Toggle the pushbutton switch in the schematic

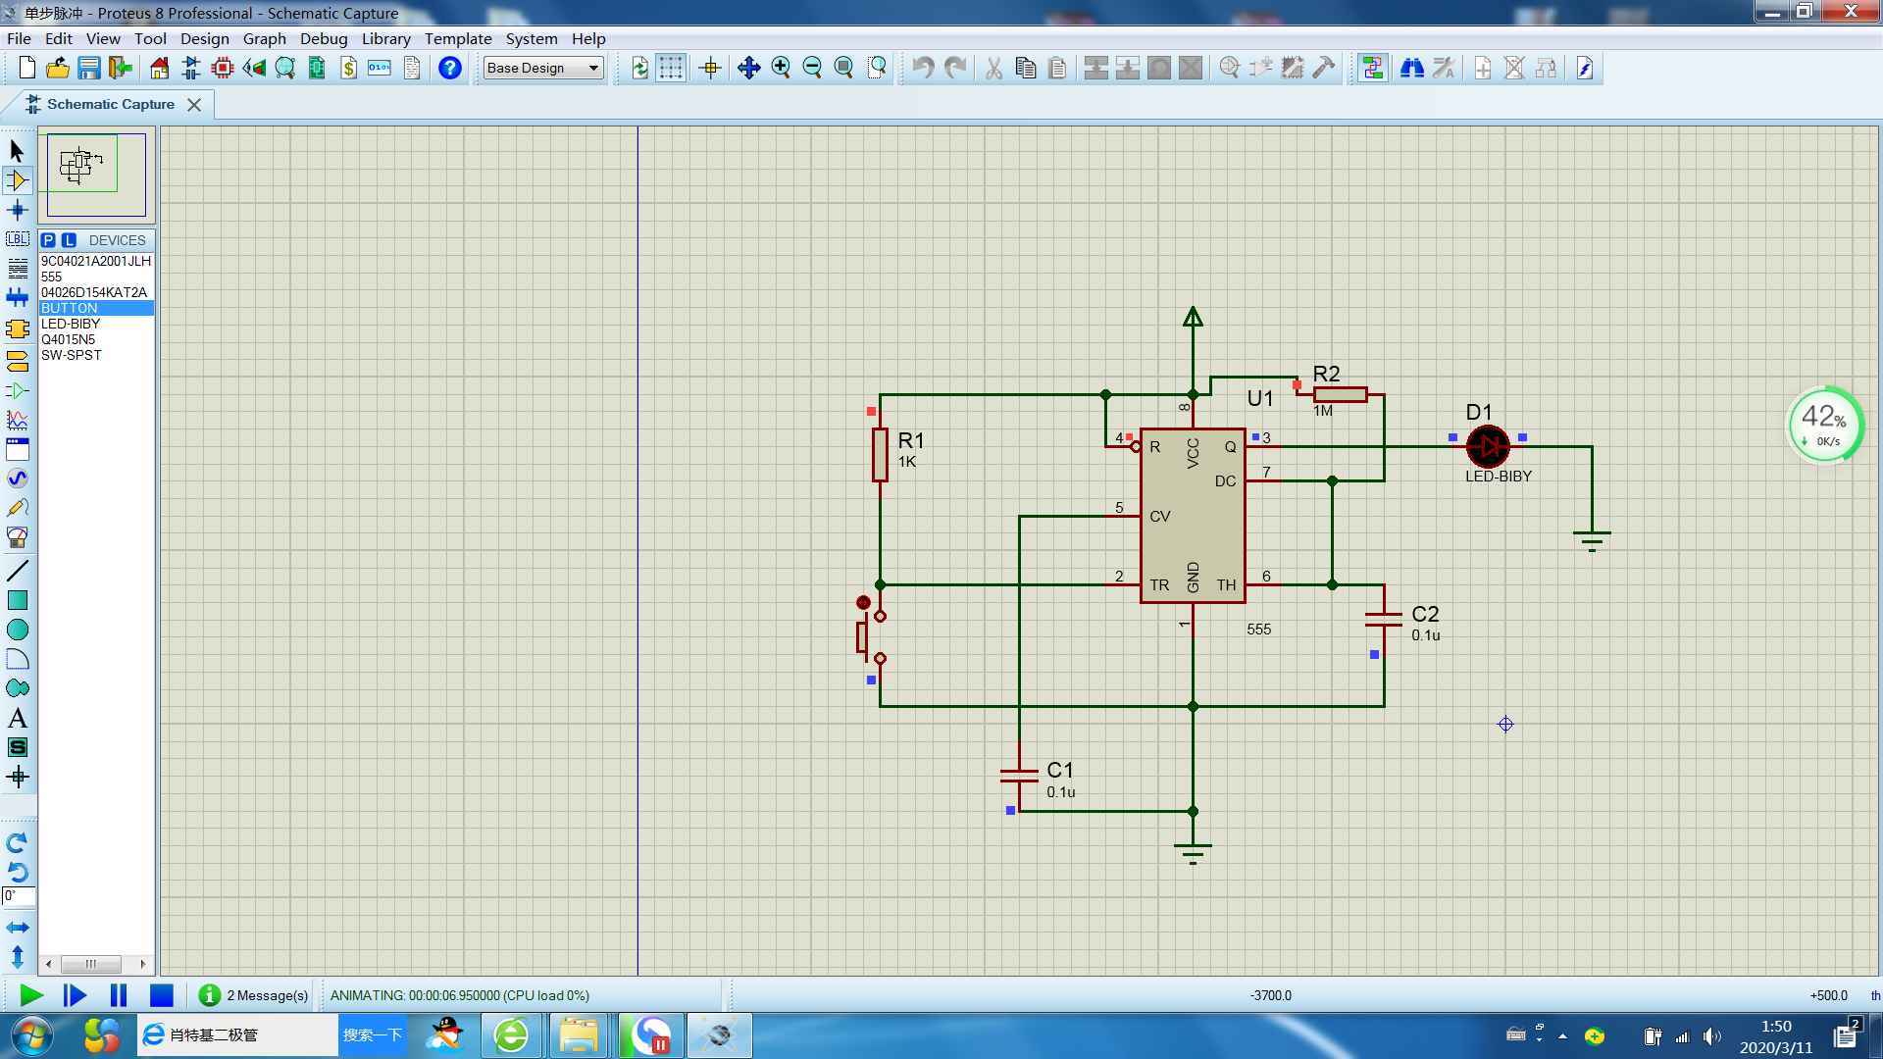tap(863, 603)
